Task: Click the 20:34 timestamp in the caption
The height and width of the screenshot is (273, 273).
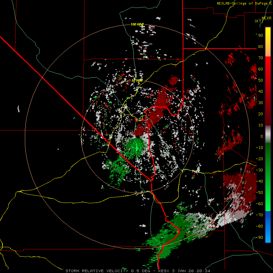Action: [x=203, y=271]
